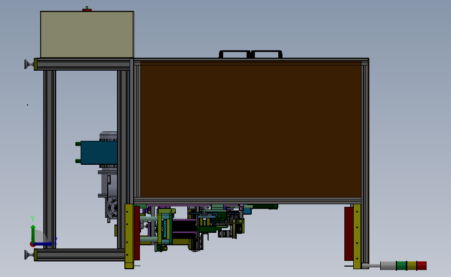The height and width of the screenshot is (277, 451).
Task: Click the red button atop the beige box
Action: coord(87,9)
